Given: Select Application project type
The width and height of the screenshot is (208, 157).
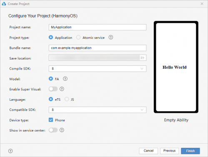Looking at the screenshot, I should [x=51, y=37].
